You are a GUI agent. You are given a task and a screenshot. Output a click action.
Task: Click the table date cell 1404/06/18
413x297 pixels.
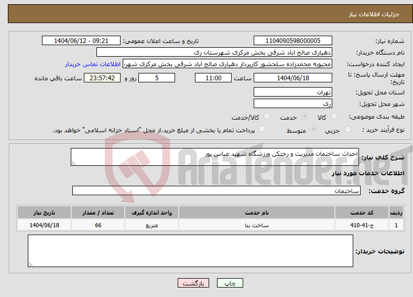pos(44,225)
